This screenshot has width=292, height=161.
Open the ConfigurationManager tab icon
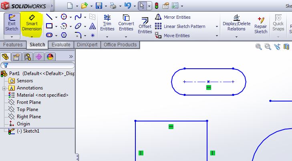28,57
